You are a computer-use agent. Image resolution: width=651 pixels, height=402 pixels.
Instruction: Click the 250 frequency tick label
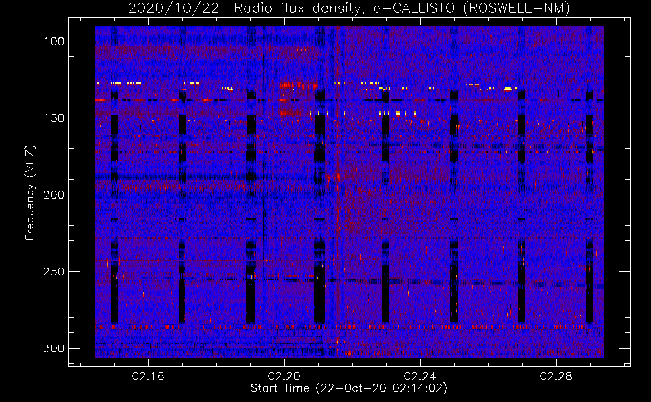[54, 272]
